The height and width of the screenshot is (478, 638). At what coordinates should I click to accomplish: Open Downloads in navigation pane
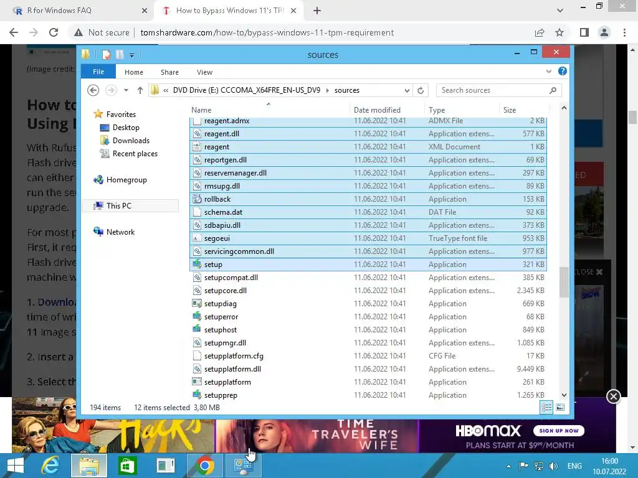point(131,141)
